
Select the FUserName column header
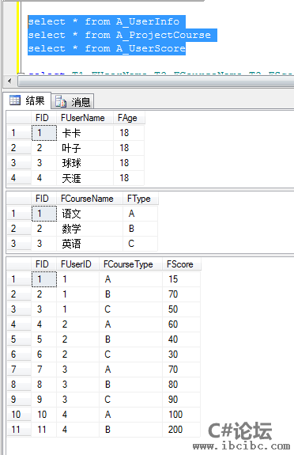85,118
